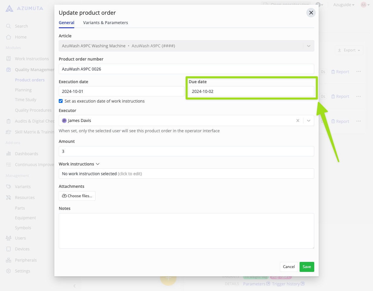Select the General tab
This screenshot has width=373, height=291.
(66, 22)
